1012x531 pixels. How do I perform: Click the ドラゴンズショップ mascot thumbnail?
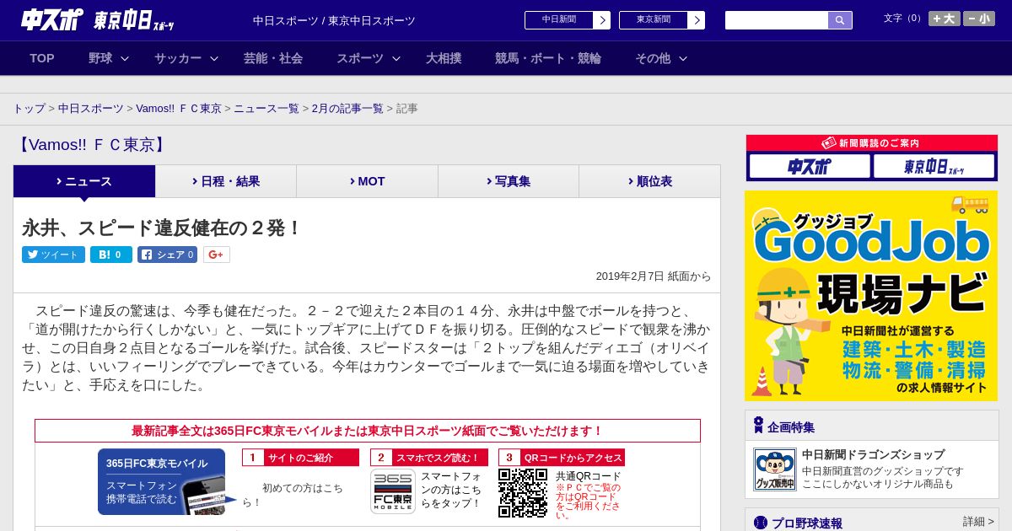774,469
